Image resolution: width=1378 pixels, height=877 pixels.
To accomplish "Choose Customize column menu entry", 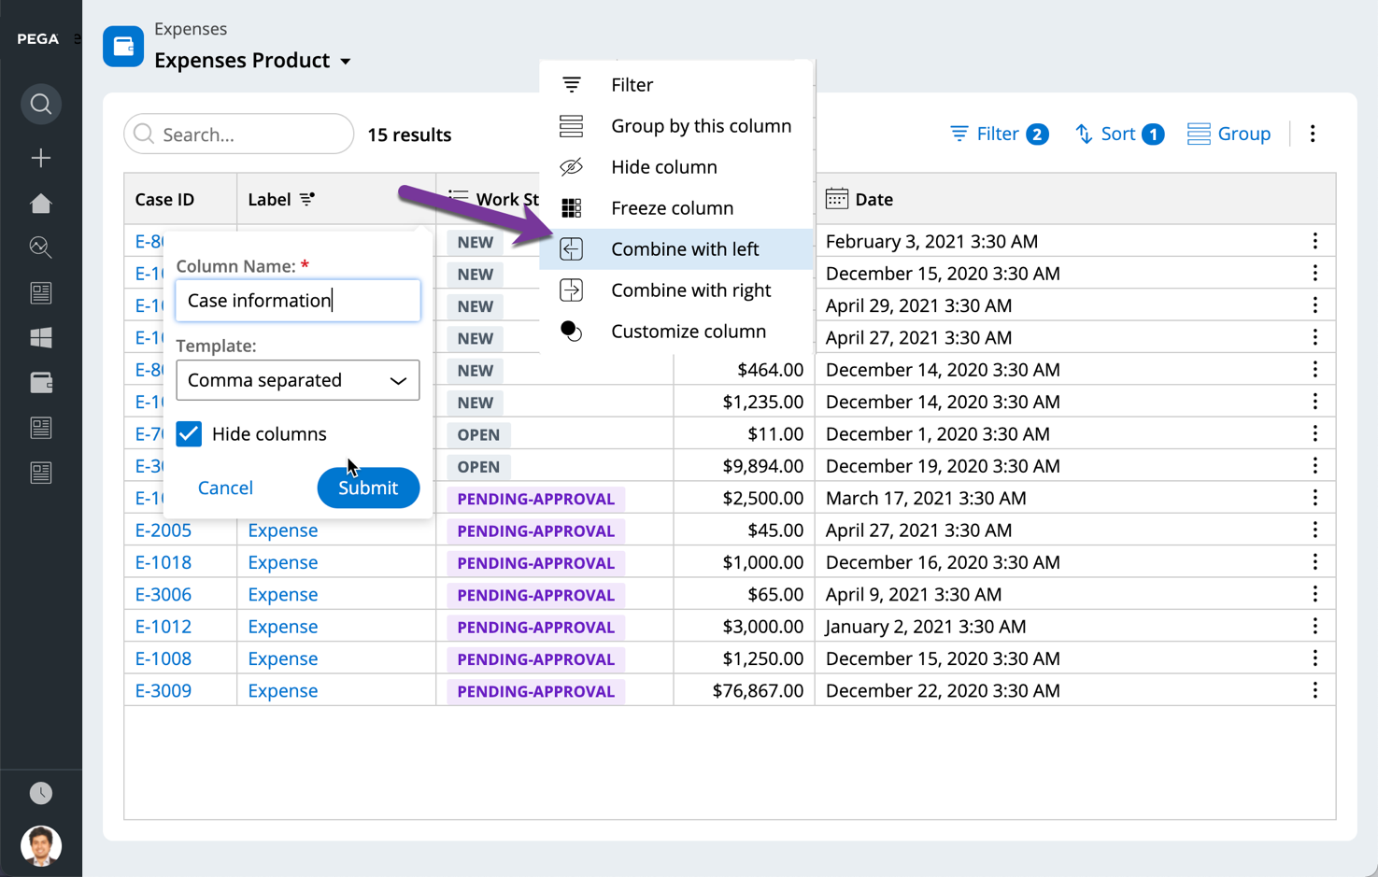I will pos(676,331).
